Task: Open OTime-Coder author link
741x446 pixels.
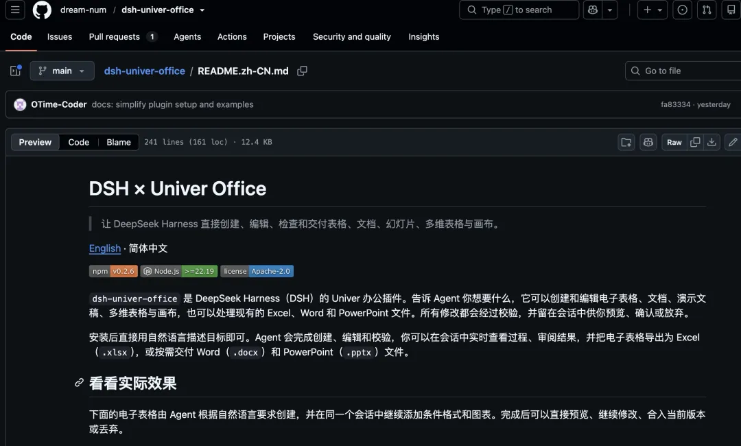Action: click(x=59, y=104)
